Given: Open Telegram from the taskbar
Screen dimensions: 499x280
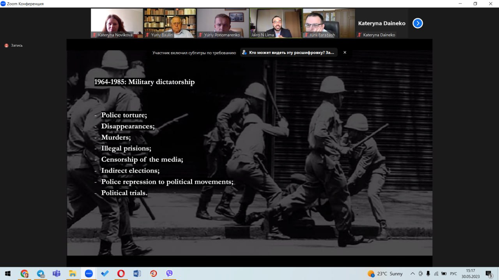Looking at the screenshot, I should click(x=41, y=273).
